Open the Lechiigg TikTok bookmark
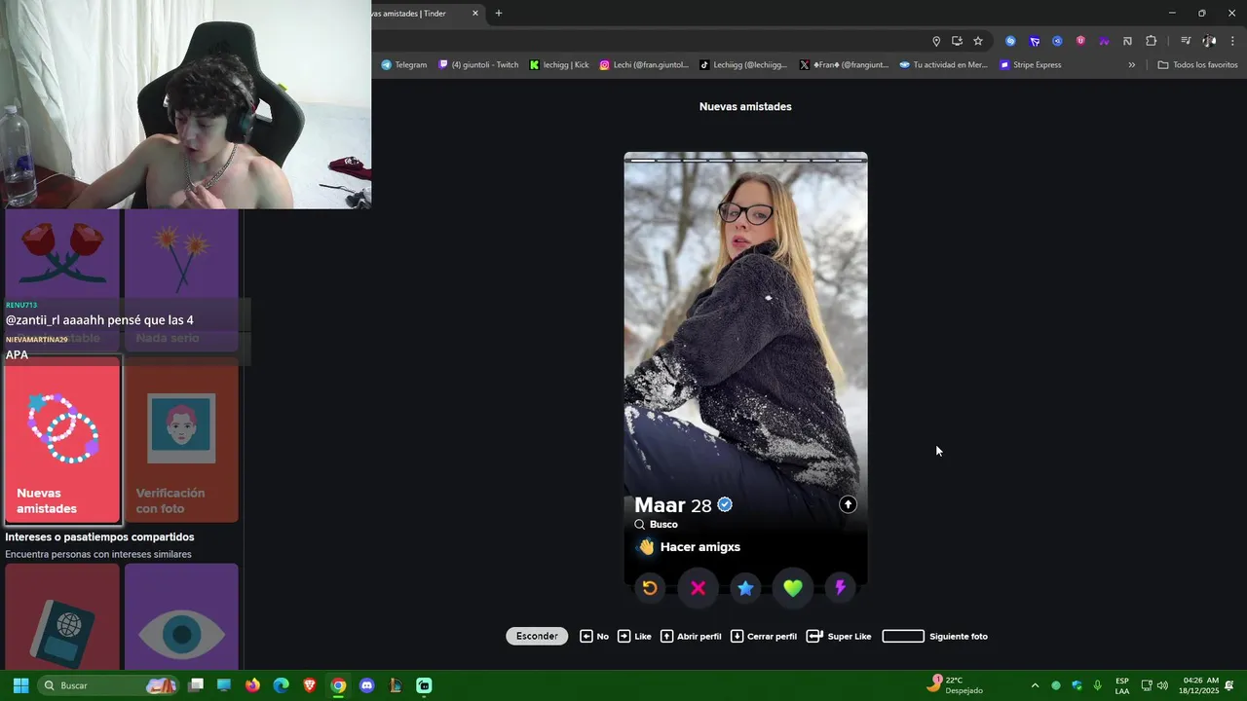The height and width of the screenshot is (701, 1247). 743,65
